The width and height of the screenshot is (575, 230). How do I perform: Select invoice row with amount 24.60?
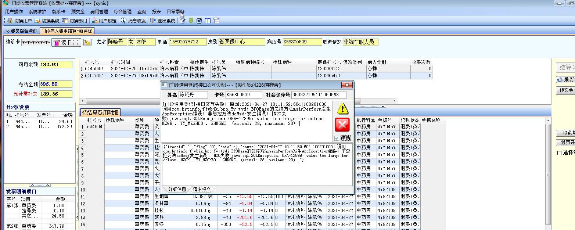[x=39, y=122]
